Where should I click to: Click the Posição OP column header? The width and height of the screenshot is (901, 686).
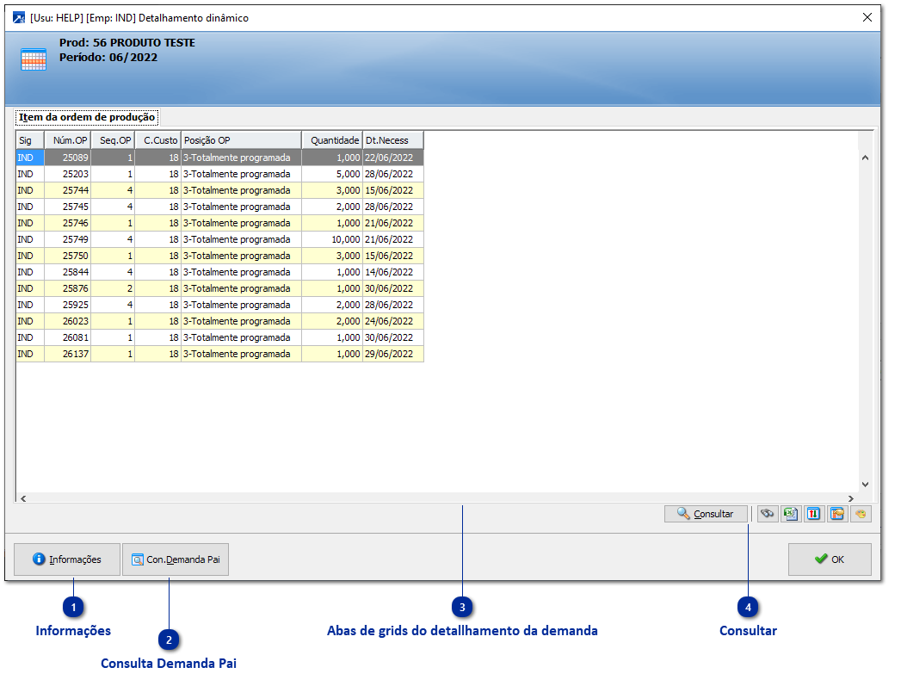pos(241,140)
